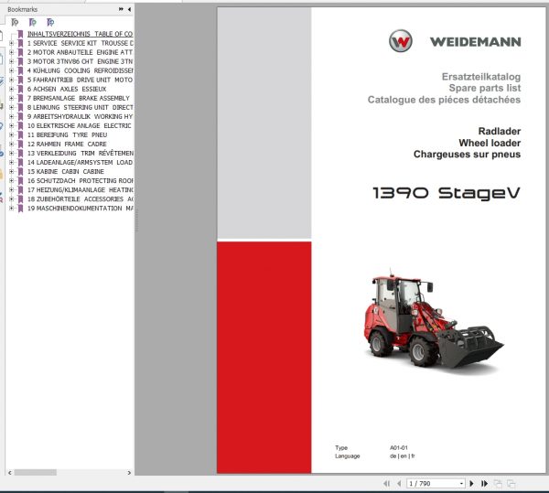The height and width of the screenshot is (493, 549).
Task: Open the 10 ELEKTRISCHE ANLAGE bookmark
Action: tap(80, 125)
